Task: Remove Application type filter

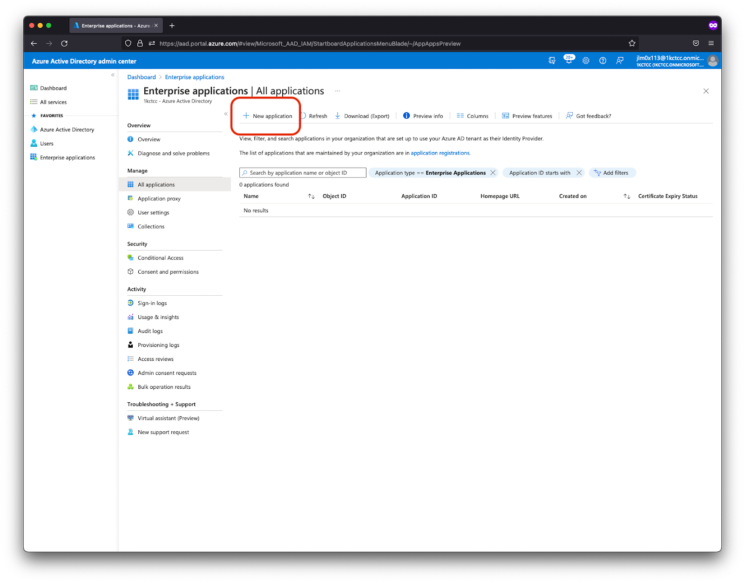Action: coord(493,173)
